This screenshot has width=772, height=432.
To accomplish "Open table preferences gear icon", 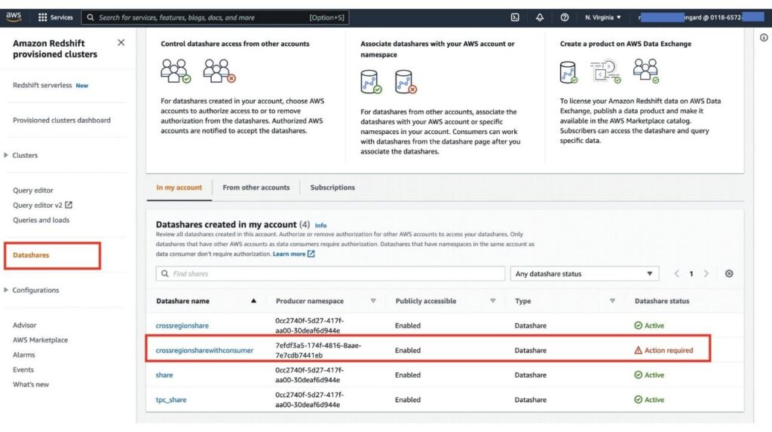I will [729, 273].
